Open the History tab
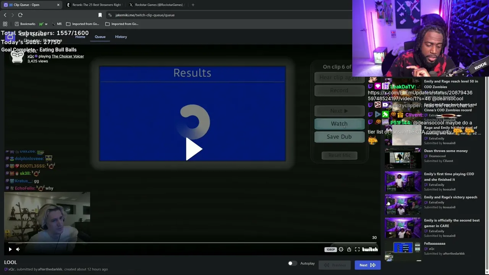Screen dimensions: 489x275 tap(121, 37)
